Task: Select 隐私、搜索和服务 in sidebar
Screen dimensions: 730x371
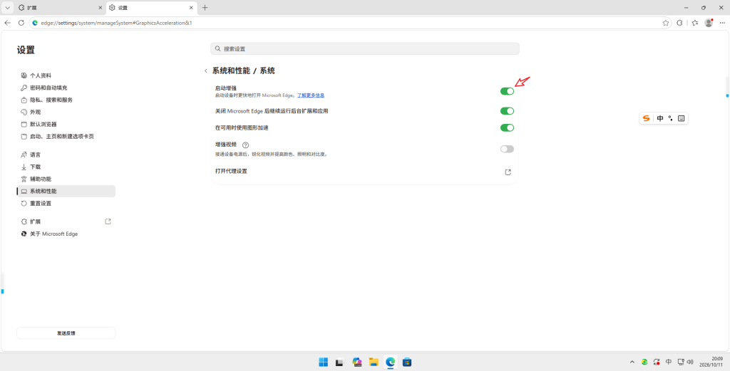Action: (66, 100)
